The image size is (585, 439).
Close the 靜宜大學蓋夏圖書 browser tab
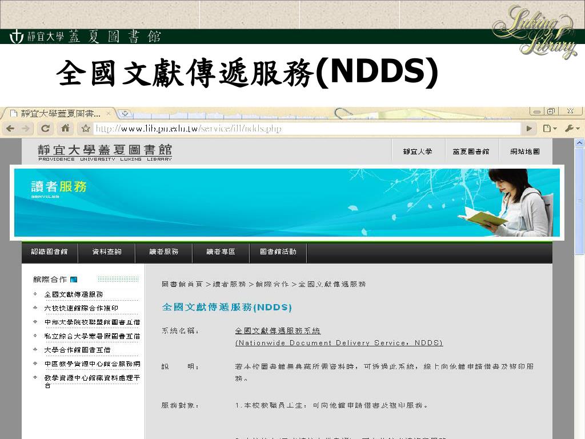109,113
